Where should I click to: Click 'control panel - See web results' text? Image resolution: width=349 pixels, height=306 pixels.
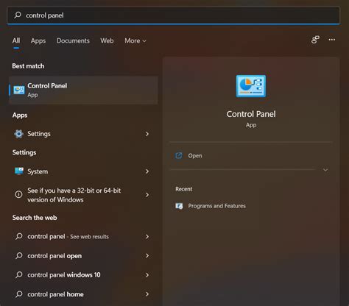(x=68, y=237)
